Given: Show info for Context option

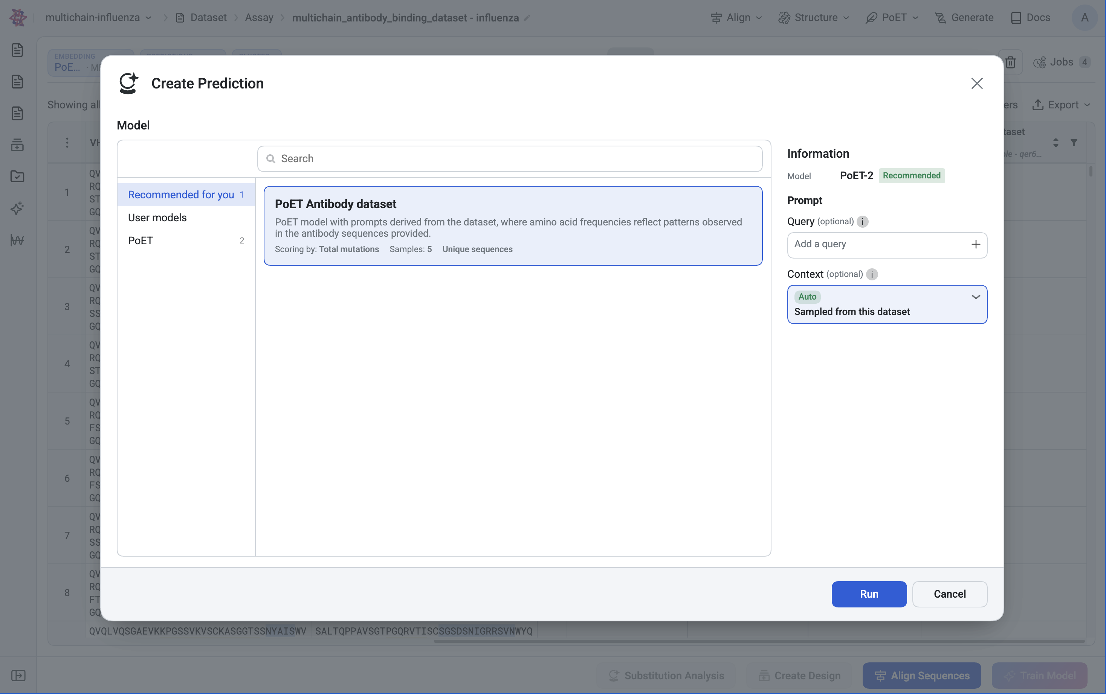Looking at the screenshot, I should pyautogui.click(x=871, y=274).
